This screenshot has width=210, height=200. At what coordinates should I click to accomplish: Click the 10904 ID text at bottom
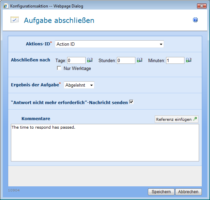pyautogui.click(x=14, y=190)
